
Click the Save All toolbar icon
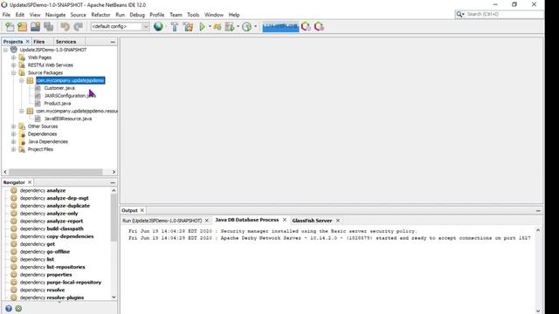pos(49,27)
